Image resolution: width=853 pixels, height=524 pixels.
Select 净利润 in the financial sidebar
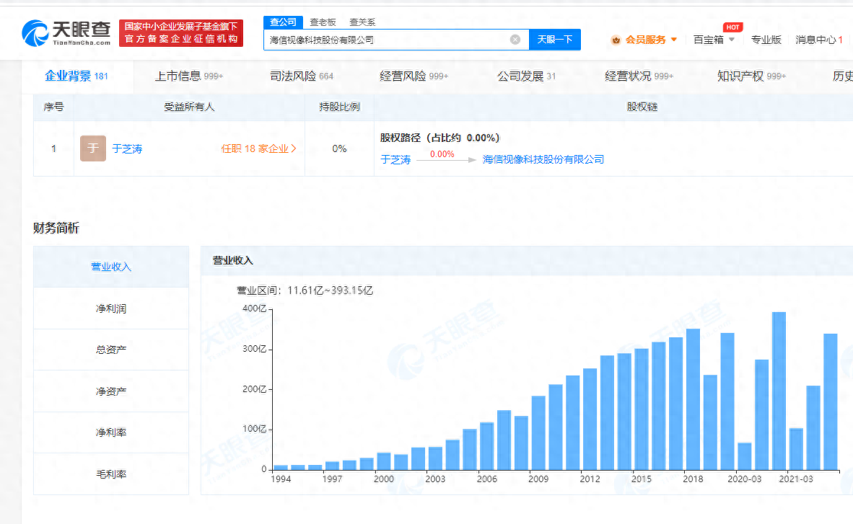pos(110,308)
